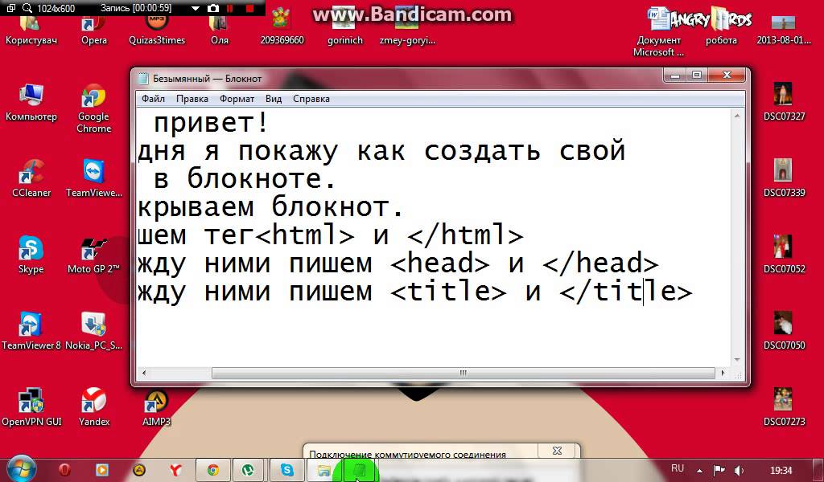Viewport: 824px width, 482px height.
Task: Open the Компьютер desktop icon
Action: [31, 103]
